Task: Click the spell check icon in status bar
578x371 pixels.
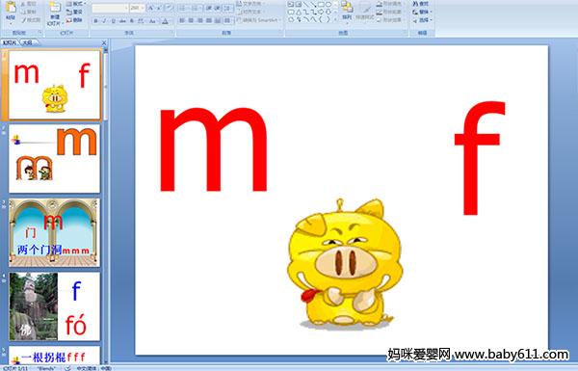Action: coord(67,368)
